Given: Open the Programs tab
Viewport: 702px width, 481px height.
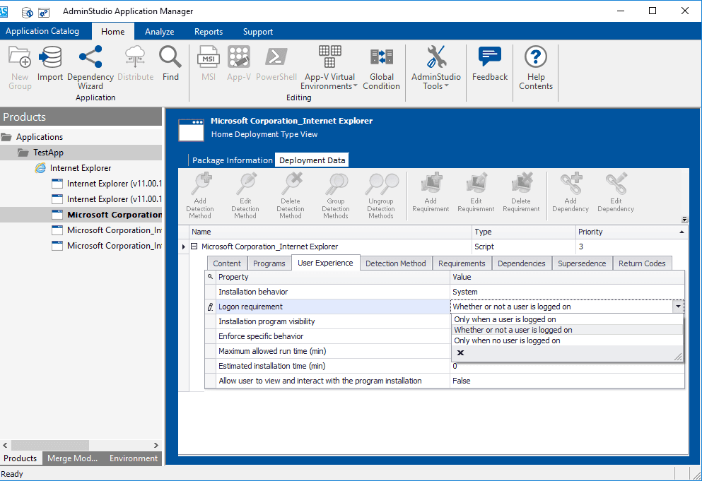Looking at the screenshot, I should point(269,263).
